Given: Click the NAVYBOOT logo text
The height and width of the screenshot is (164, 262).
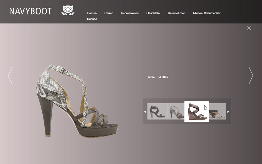Looking at the screenshot, I should (30, 11).
